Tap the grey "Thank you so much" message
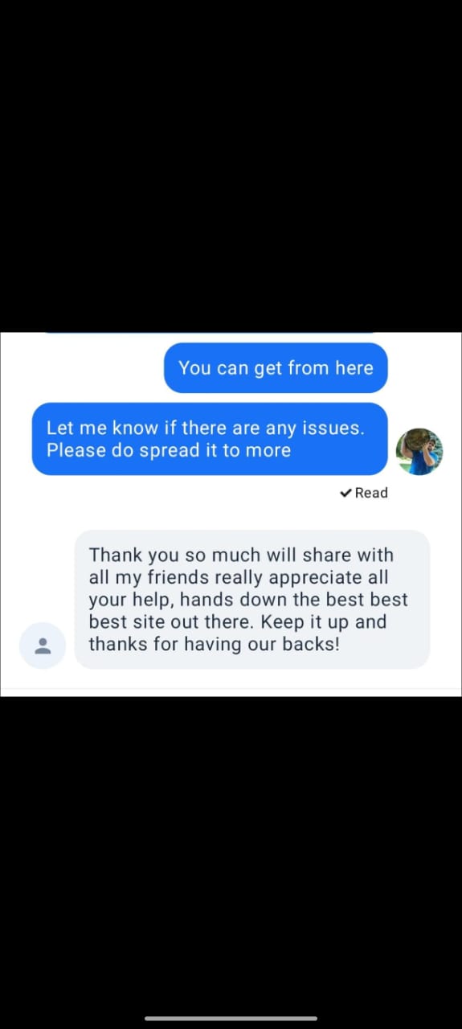This screenshot has width=462, height=1029. [x=252, y=599]
